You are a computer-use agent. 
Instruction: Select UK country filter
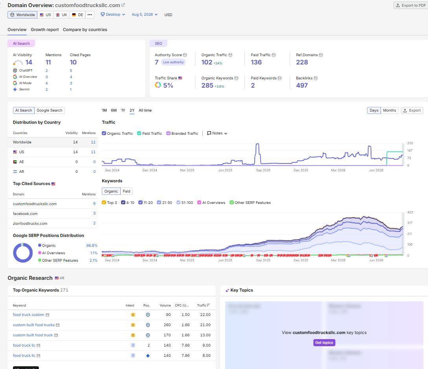[61, 15]
